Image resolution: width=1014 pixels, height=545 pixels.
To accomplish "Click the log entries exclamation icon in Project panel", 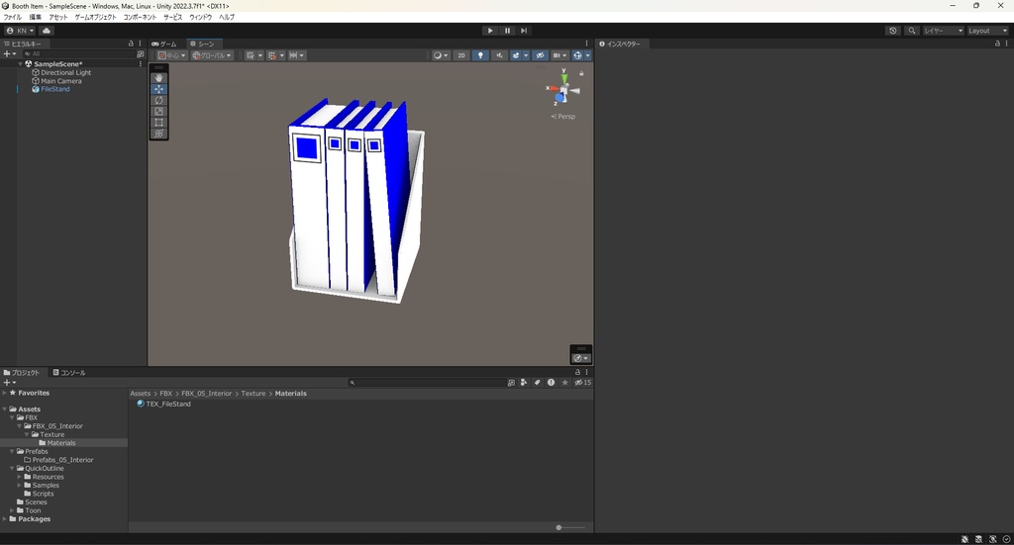I will 551,382.
